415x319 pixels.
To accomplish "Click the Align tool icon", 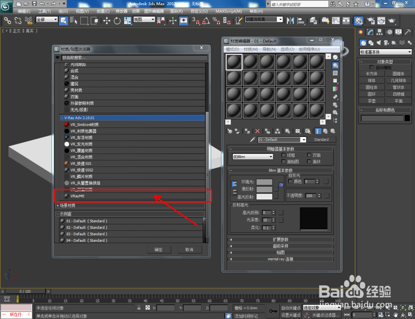I will 301,20.
